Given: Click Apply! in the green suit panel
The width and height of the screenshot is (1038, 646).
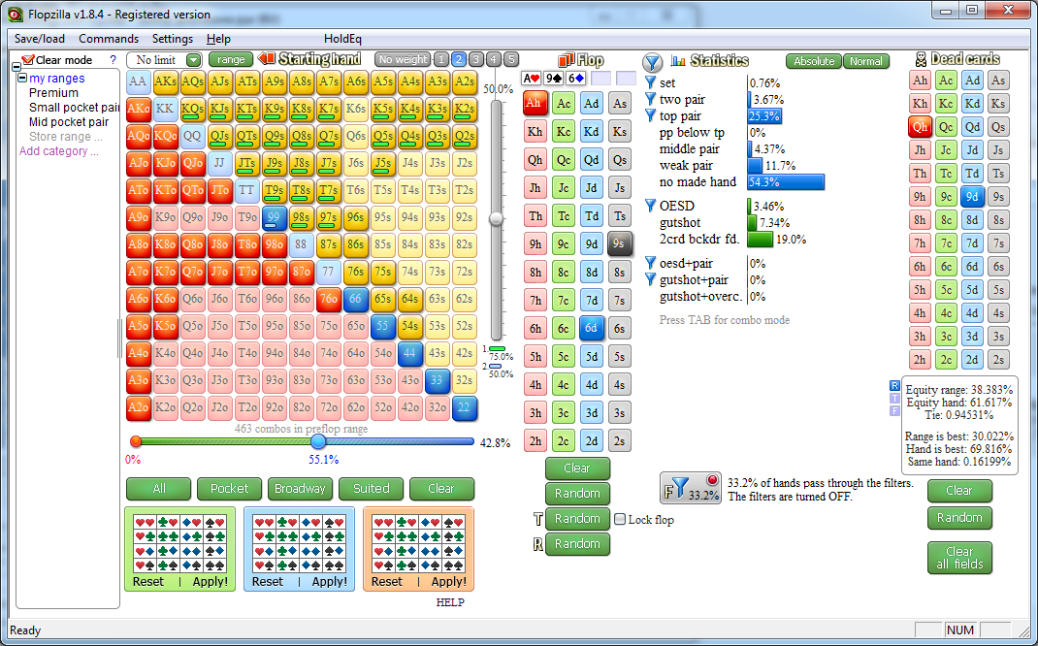Looking at the screenshot, I should tap(210, 582).
